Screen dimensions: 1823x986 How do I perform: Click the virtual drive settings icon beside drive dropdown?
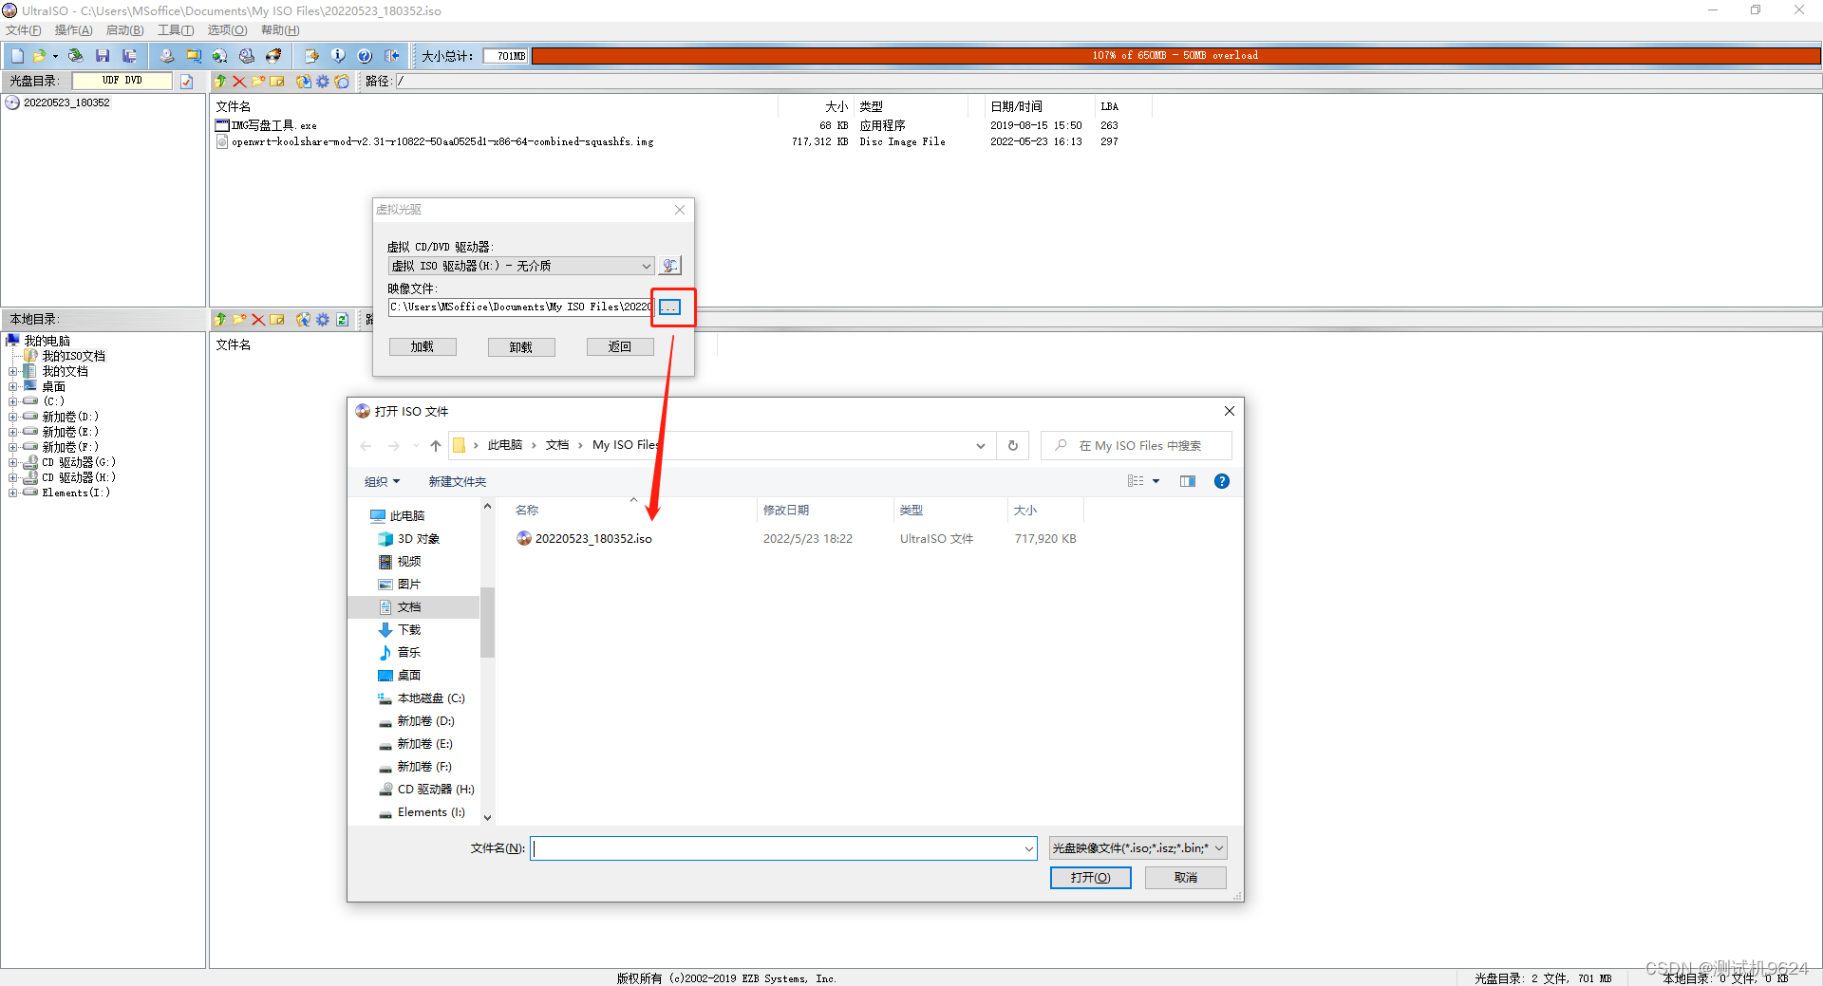(670, 266)
